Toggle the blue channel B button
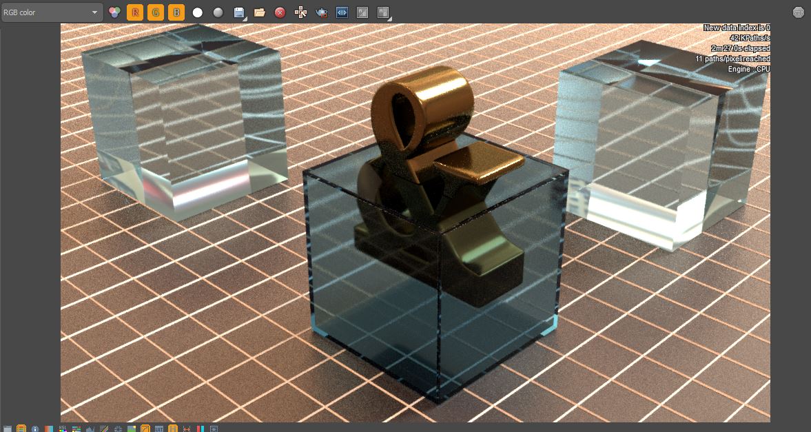 click(x=176, y=12)
